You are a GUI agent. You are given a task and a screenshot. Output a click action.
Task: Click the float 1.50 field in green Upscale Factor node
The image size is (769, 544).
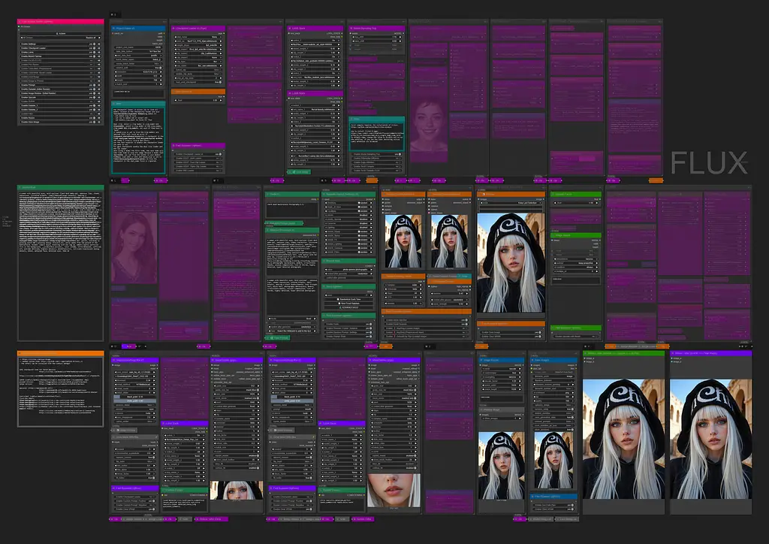tap(576, 203)
